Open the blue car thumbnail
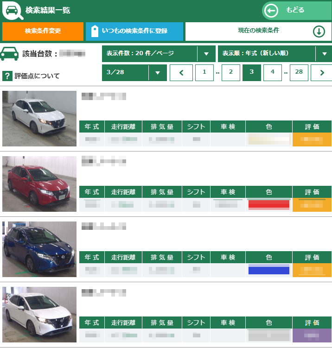Screen dimensions: 332x348 [39, 249]
